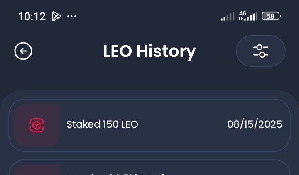Viewport: 299px width, 175px height.
Task: Open the Play Store notification icon
Action: [x=56, y=16]
